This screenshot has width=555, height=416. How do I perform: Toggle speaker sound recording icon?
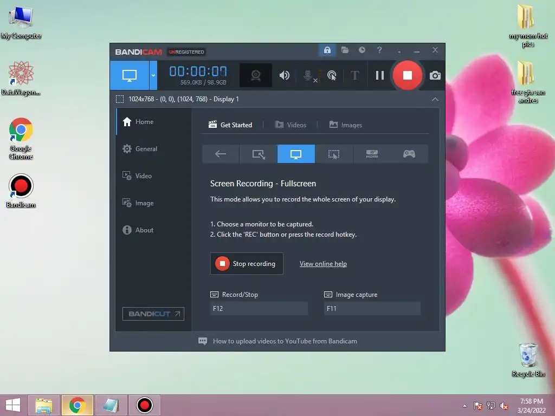pyautogui.click(x=284, y=75)
